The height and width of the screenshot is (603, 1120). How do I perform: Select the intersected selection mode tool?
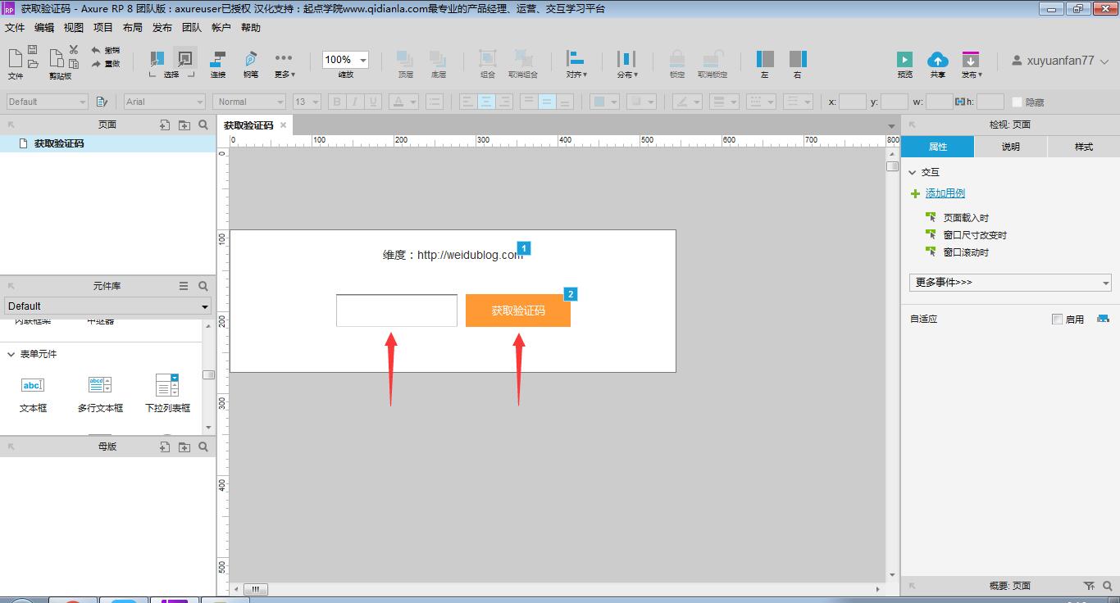pyautogui.click(x=157, y=59)
